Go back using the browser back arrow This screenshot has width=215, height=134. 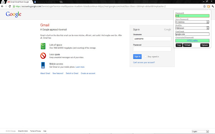2,6
